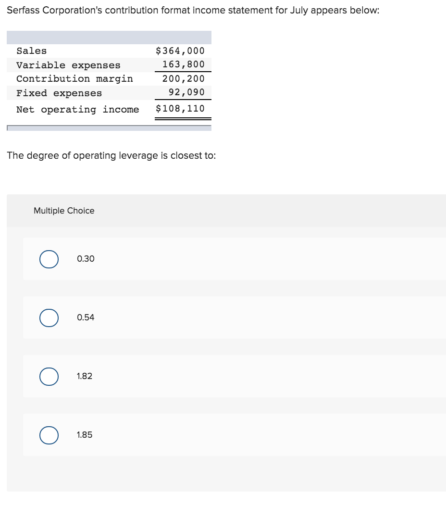Viewport: 446px width, 507px height.
Task: Click the $364,000 sales value
Action: (180, 51)
